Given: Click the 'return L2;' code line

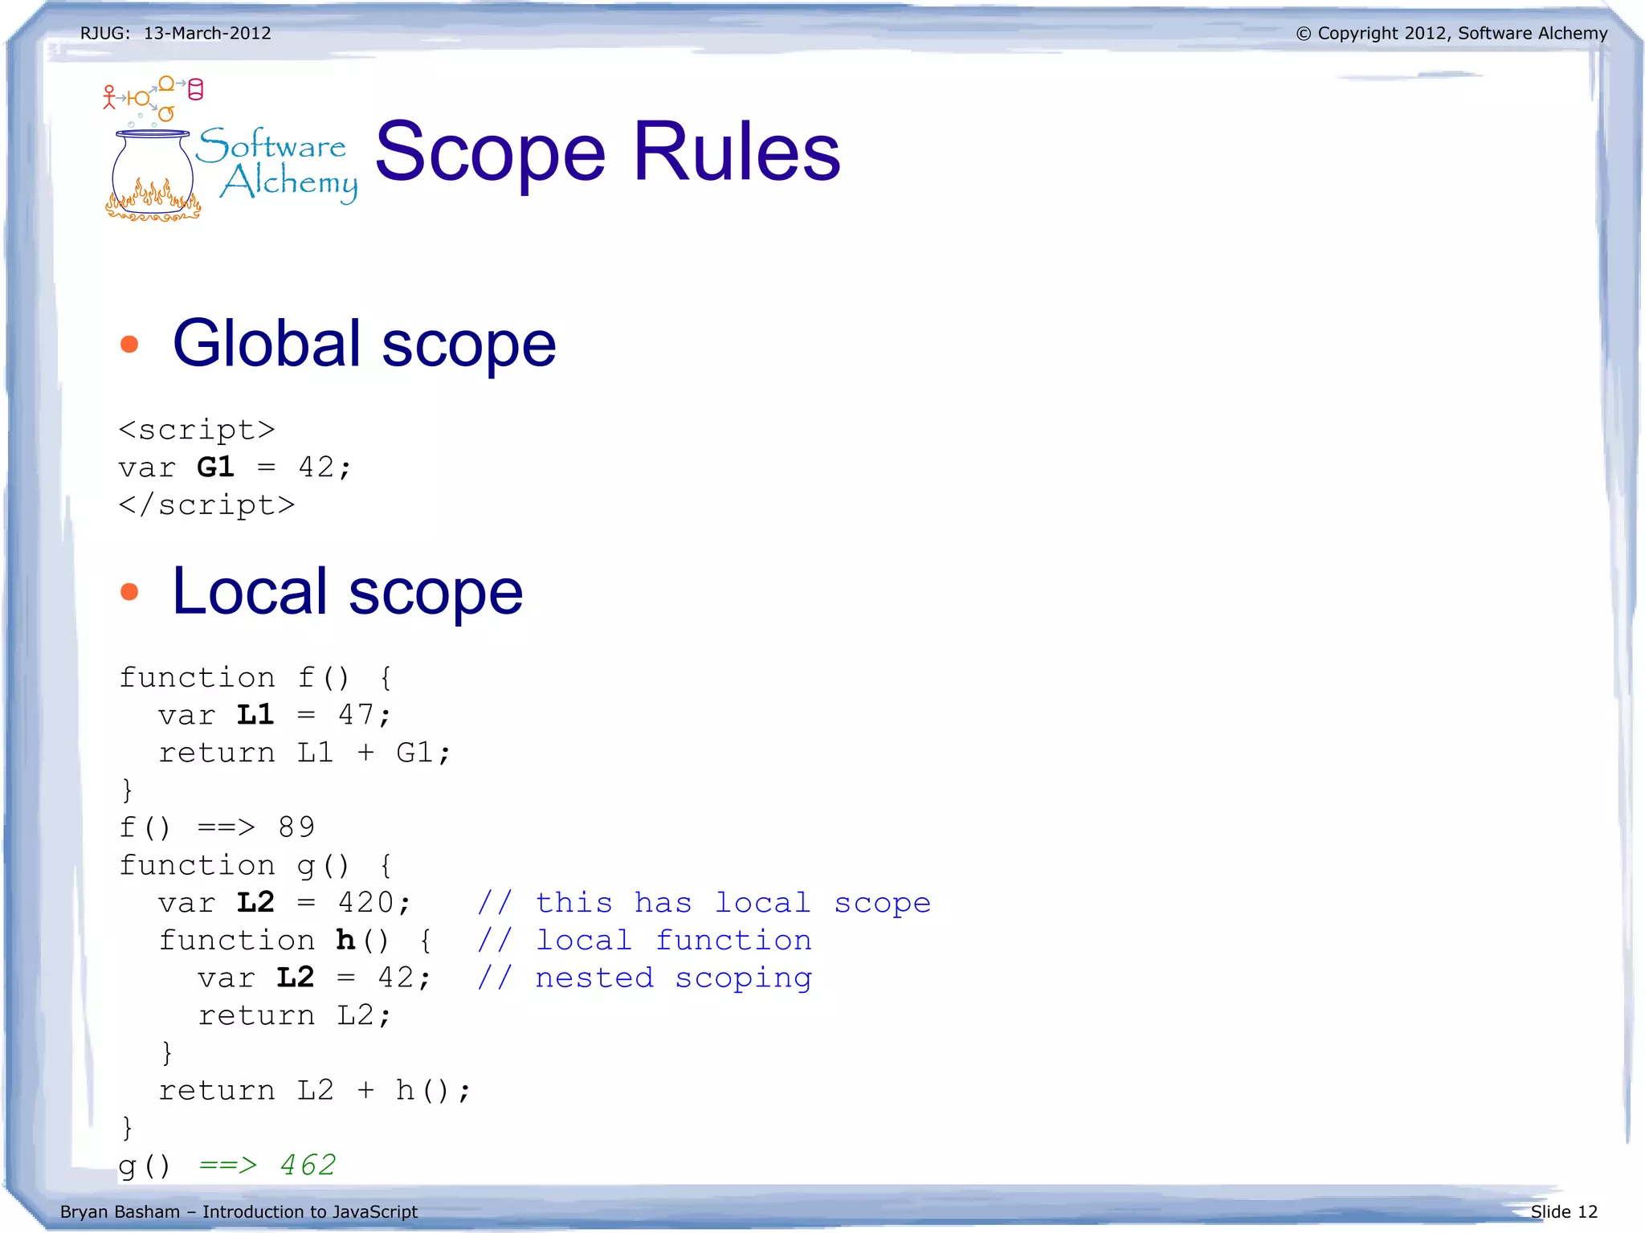Looking at the screenshot, I should pos(295,1015).
